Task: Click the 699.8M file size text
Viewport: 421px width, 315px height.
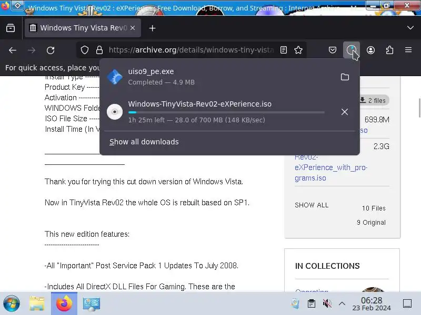Action: [x=377, y=120]
